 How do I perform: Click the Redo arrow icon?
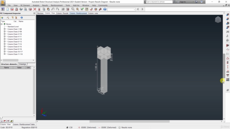click(57, 9)
